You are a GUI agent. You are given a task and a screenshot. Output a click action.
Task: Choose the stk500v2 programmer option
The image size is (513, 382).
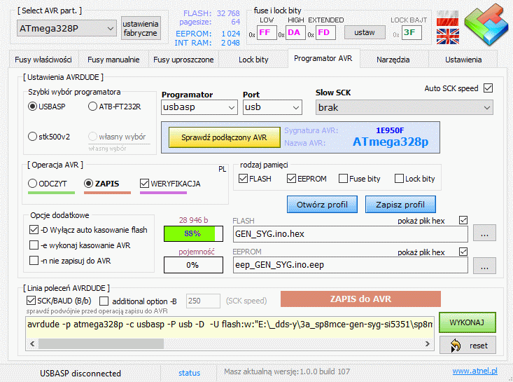click(33, 136)
